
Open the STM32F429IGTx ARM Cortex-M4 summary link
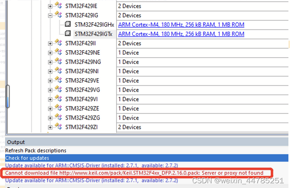[x=181, y=34]
